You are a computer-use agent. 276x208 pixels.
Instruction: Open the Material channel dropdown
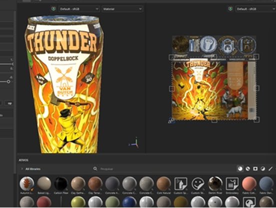(x=122, y=9)
